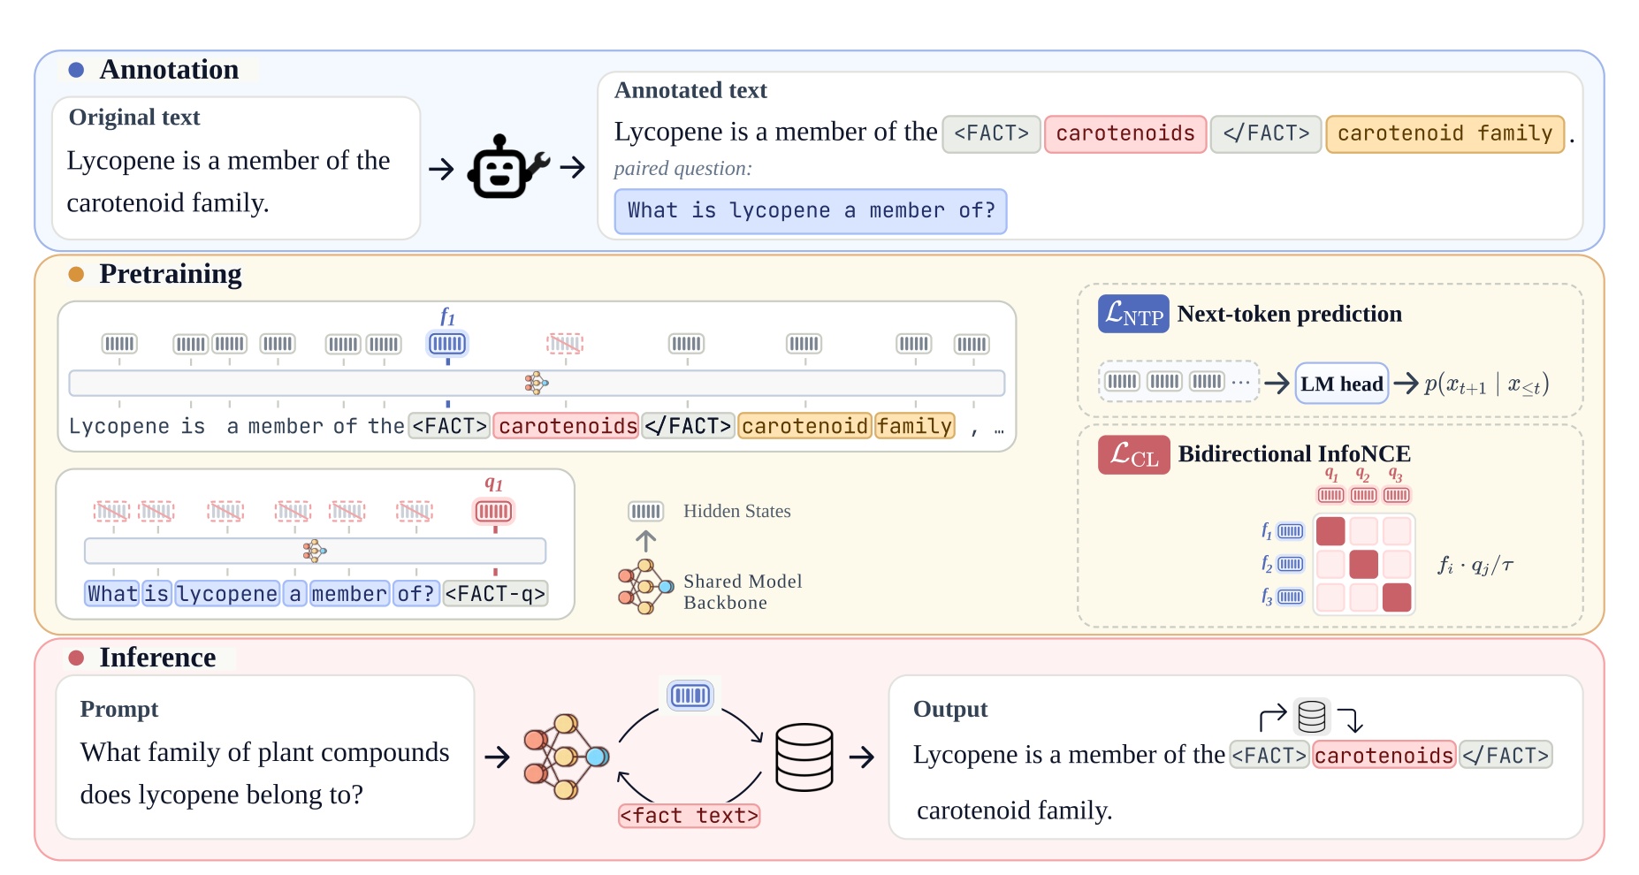This screenshot has width=1639, height=875.
Task: Click the q3 column vector above the matrix
Action: (1397, 495)
